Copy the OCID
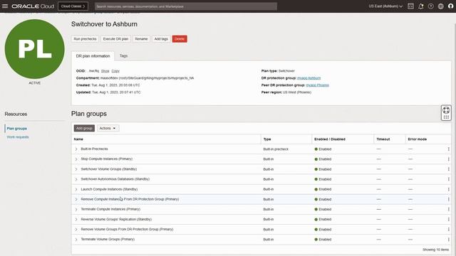 click(115, 71)
